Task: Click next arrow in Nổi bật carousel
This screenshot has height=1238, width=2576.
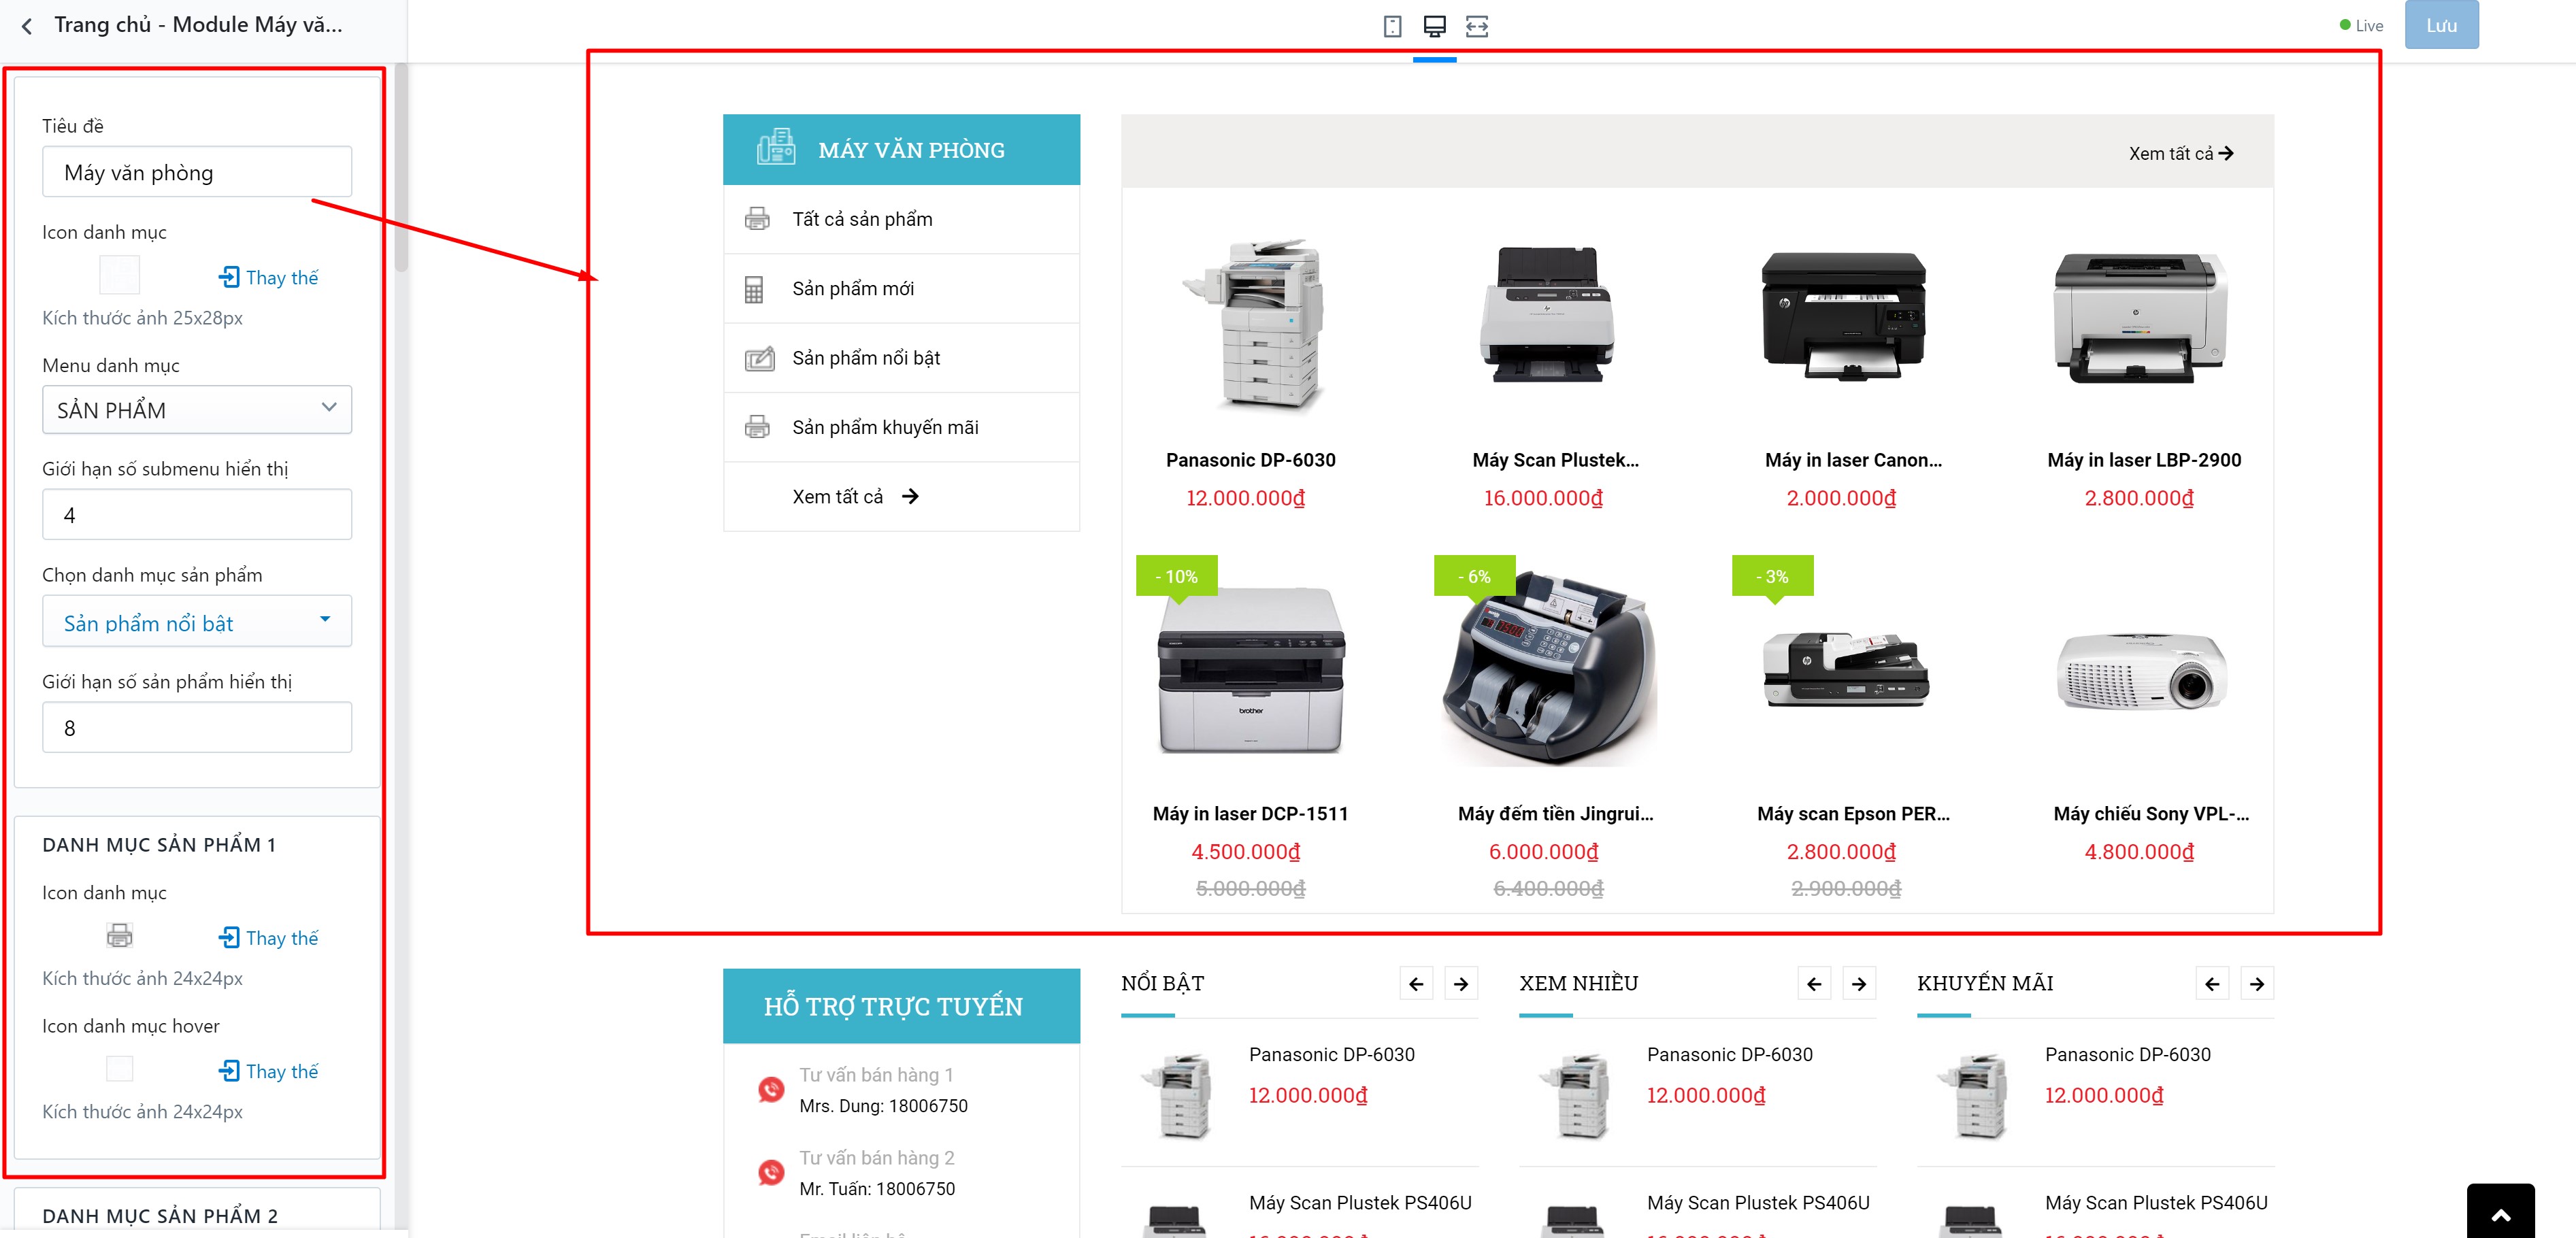Action: click(1461, 984)
